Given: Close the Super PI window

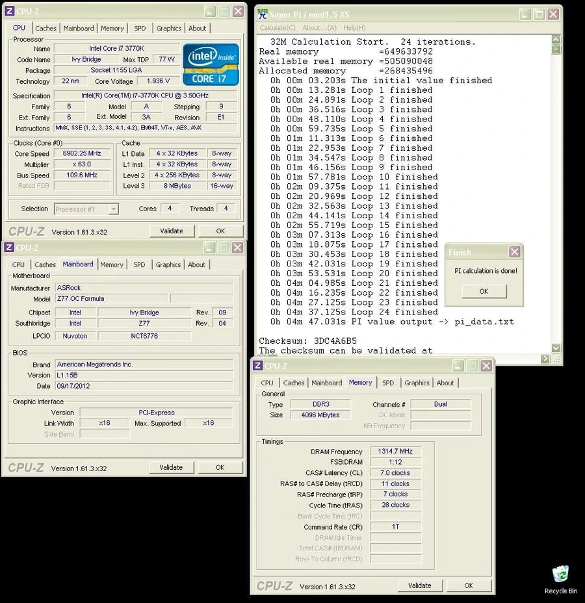Looking at the screenshot, I should [x=553, y=14].
